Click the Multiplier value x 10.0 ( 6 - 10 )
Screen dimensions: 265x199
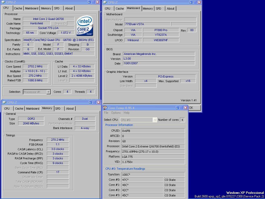point(35,71)
